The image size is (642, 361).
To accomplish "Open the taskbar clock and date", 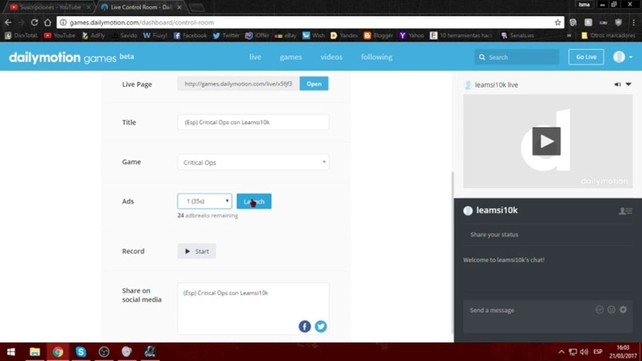I will 623,351.
